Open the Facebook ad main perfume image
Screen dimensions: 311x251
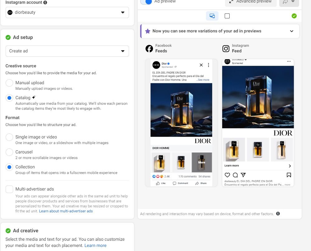tap(181, 110)
